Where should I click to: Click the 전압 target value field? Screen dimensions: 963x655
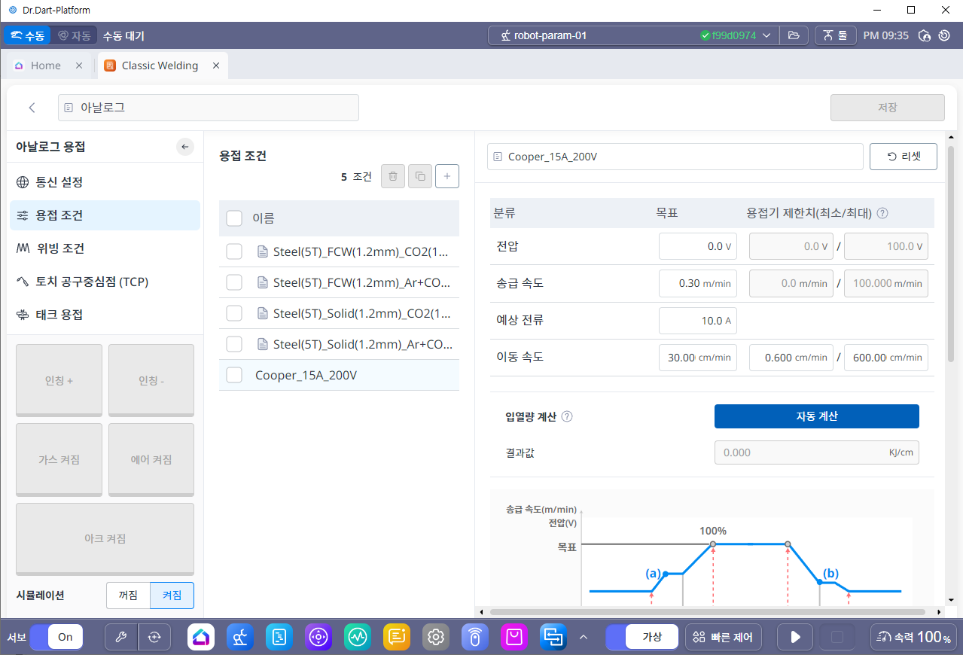point(697,246)
